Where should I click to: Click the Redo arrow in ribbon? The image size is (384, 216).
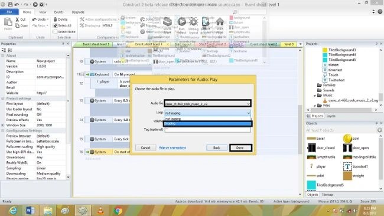(x=34, y=25)
